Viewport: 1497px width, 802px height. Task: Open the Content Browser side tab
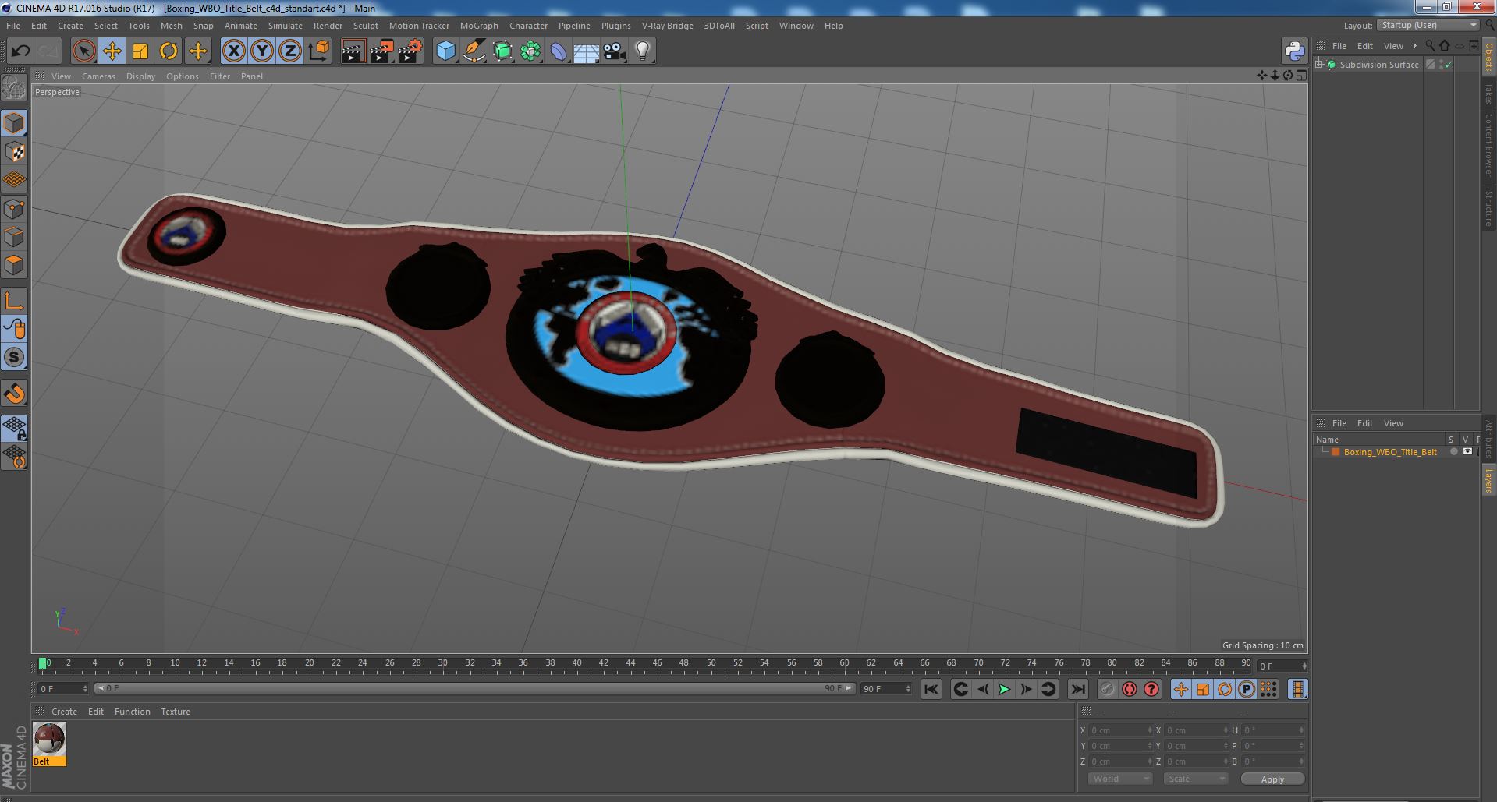tap(1488, 145)
